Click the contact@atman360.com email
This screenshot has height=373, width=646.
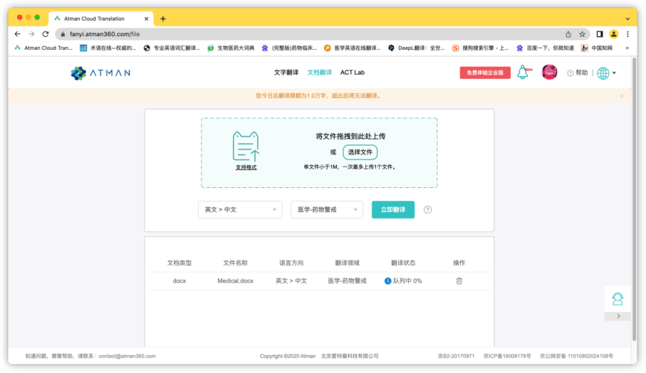pyautogui.click(x=127, y=356)
